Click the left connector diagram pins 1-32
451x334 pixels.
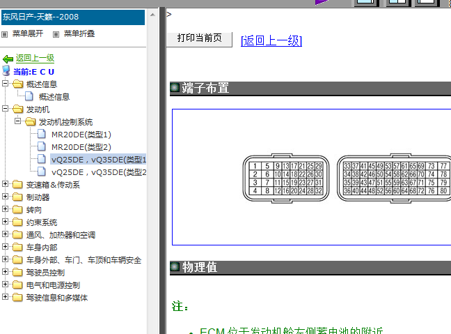[286, 179]
